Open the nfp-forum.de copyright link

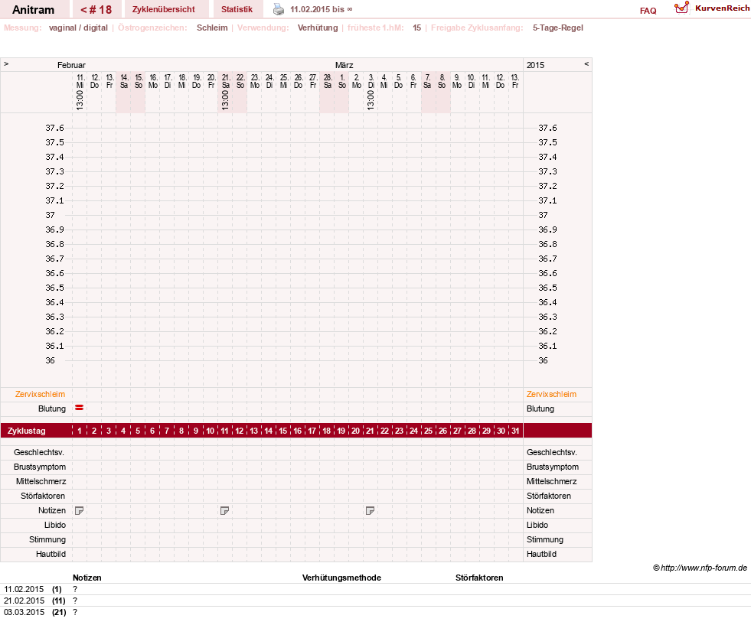(700, 568)
